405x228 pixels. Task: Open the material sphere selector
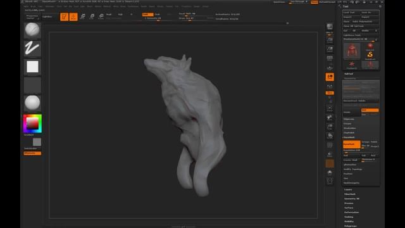32,103
